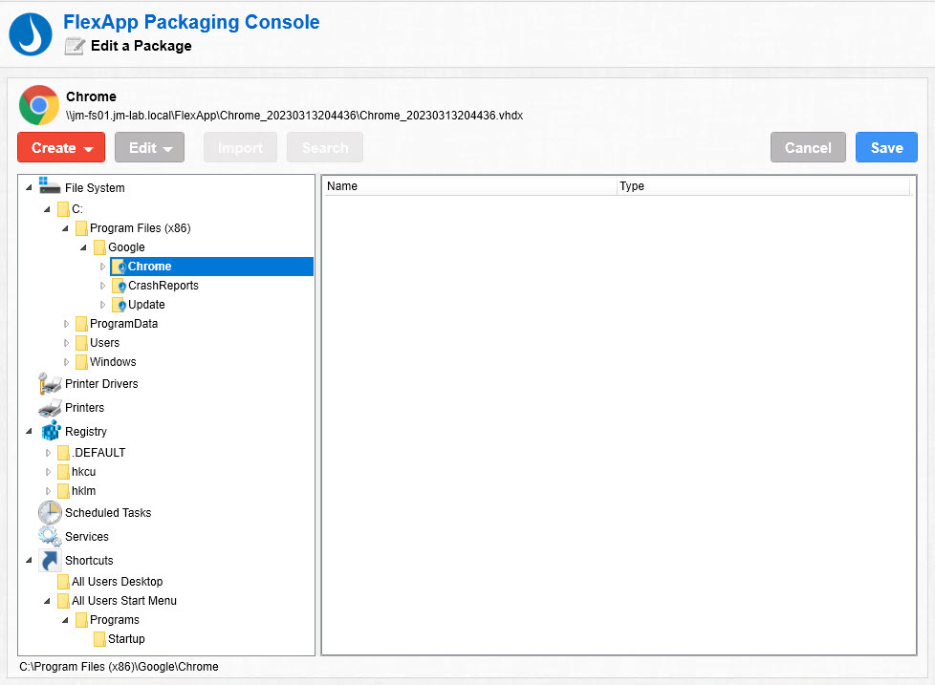Select the Shortcuts arrow icon
The image size is (935, 685).
click(x=50, y=560)
